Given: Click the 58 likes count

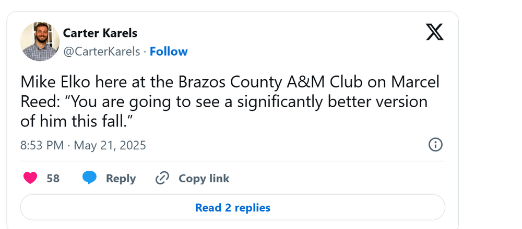Looking at the screenshot, I should point(53,179).
